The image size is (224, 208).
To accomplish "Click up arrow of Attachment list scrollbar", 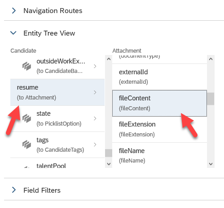I will [x=211, y=59].
